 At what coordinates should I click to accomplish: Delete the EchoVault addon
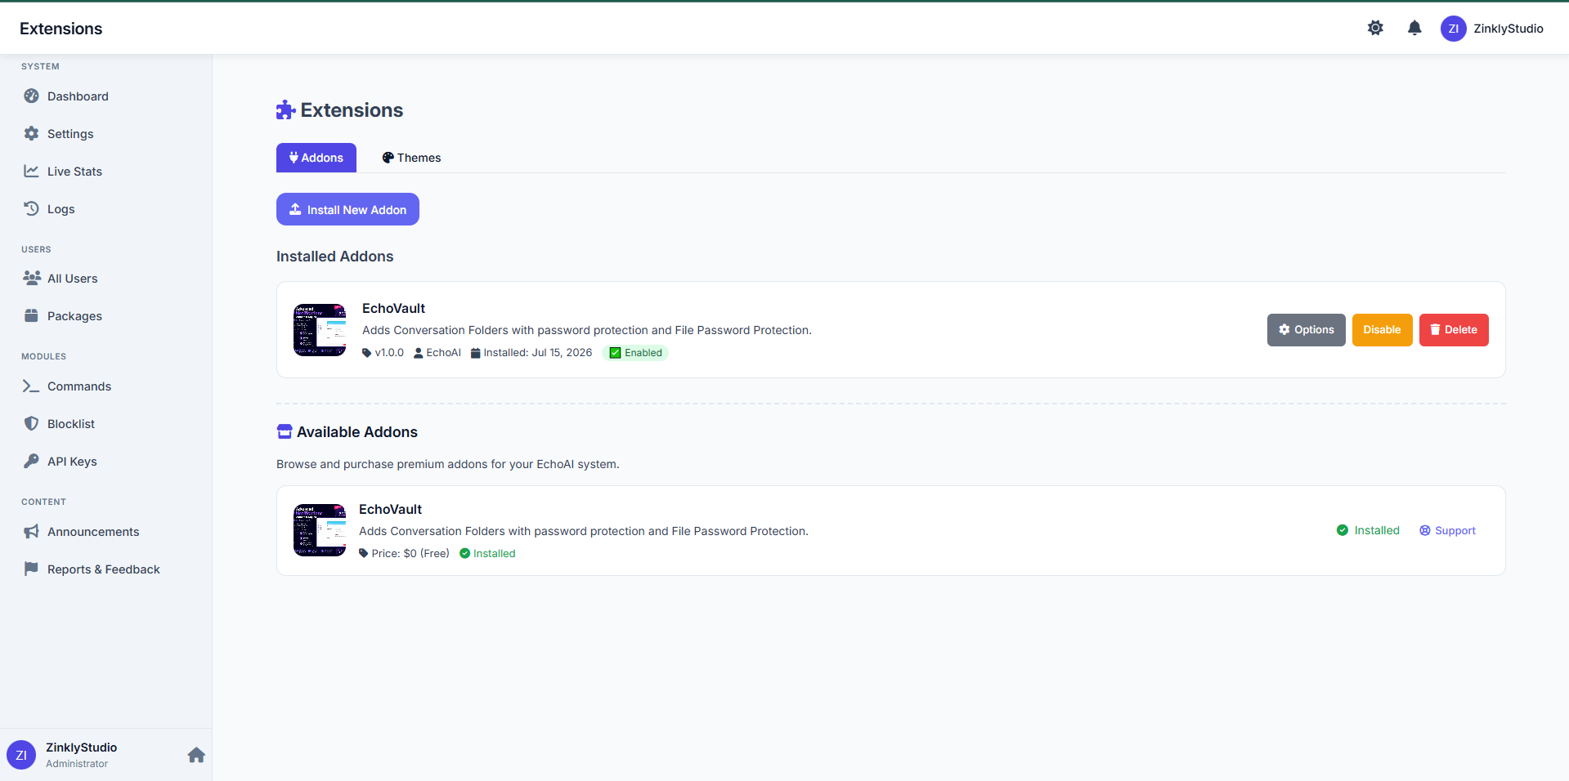pyautogui.click(x=1454, y=330)
